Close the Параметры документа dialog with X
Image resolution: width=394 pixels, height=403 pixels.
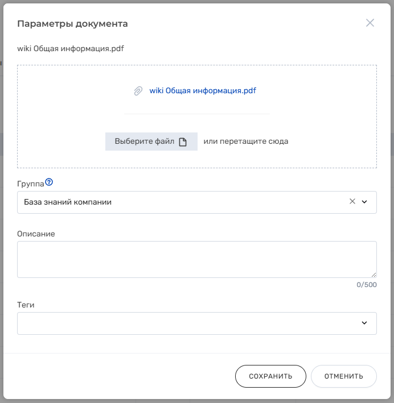tap(370, 23)
